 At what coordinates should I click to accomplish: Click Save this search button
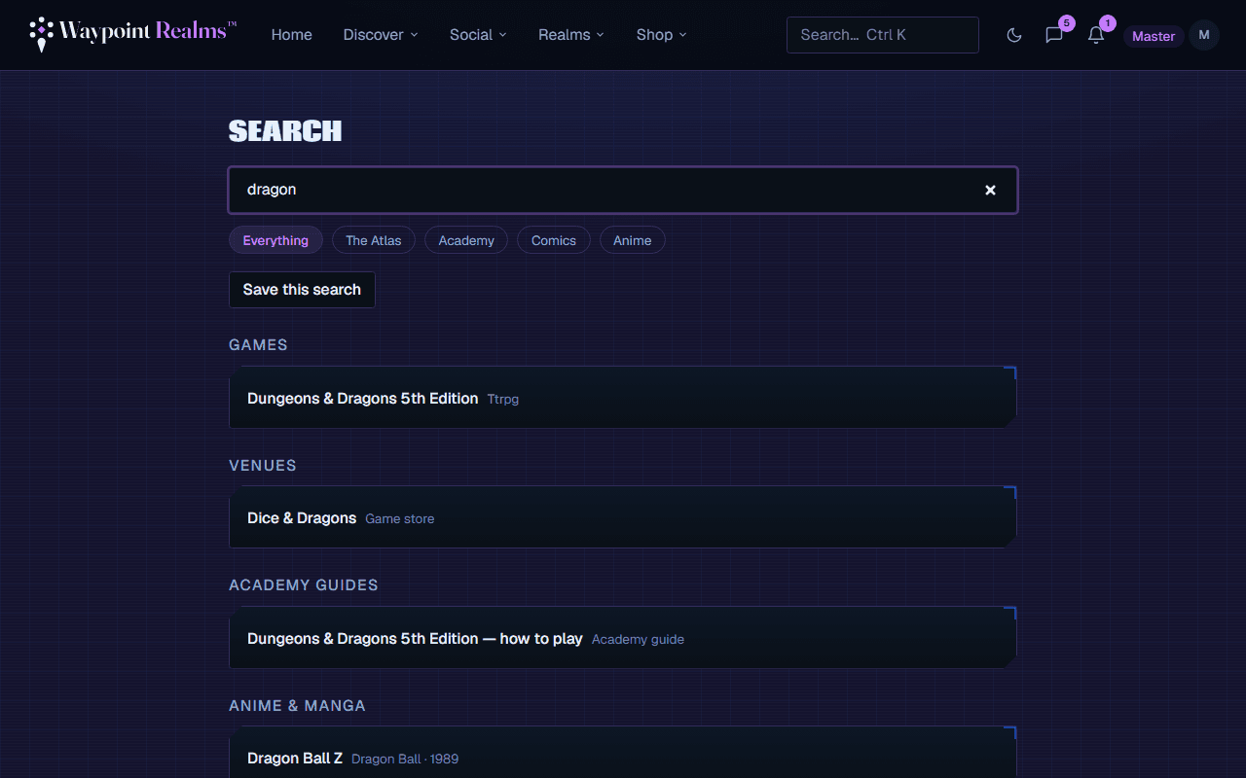tap(302, 290)
